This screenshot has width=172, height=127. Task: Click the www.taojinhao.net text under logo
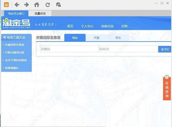click(16, 28)
